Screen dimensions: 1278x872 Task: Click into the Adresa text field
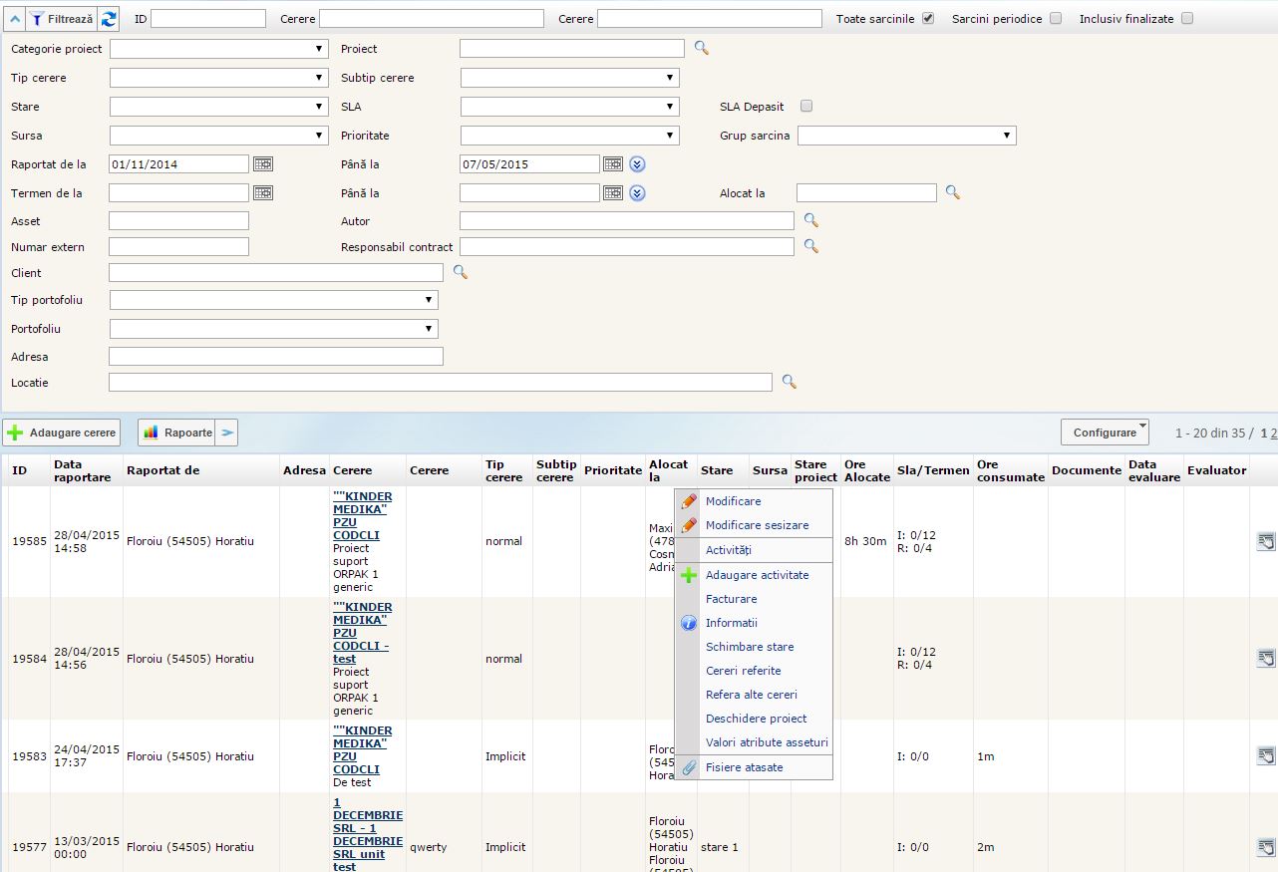point(275,356)
